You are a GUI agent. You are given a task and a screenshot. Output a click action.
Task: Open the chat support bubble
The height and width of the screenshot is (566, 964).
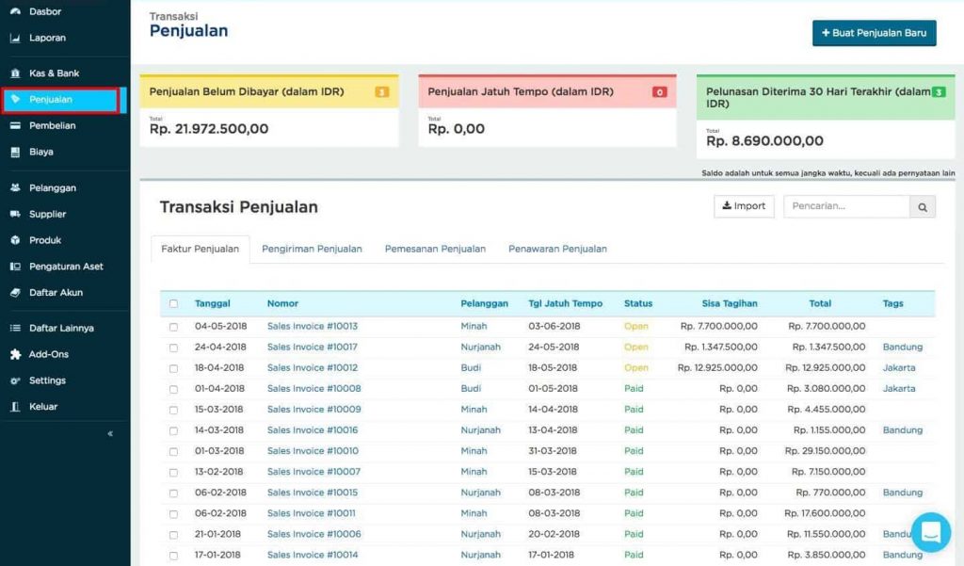tap(931, 532)
